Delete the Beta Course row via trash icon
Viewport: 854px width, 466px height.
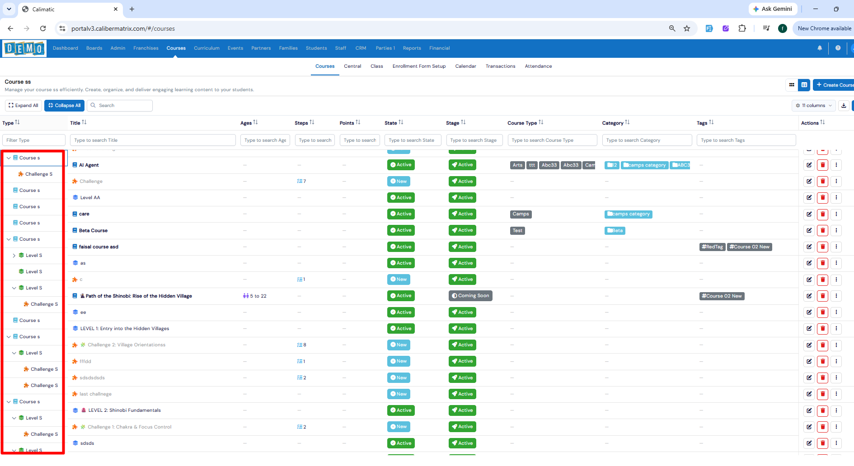click(x=823, y=230)
